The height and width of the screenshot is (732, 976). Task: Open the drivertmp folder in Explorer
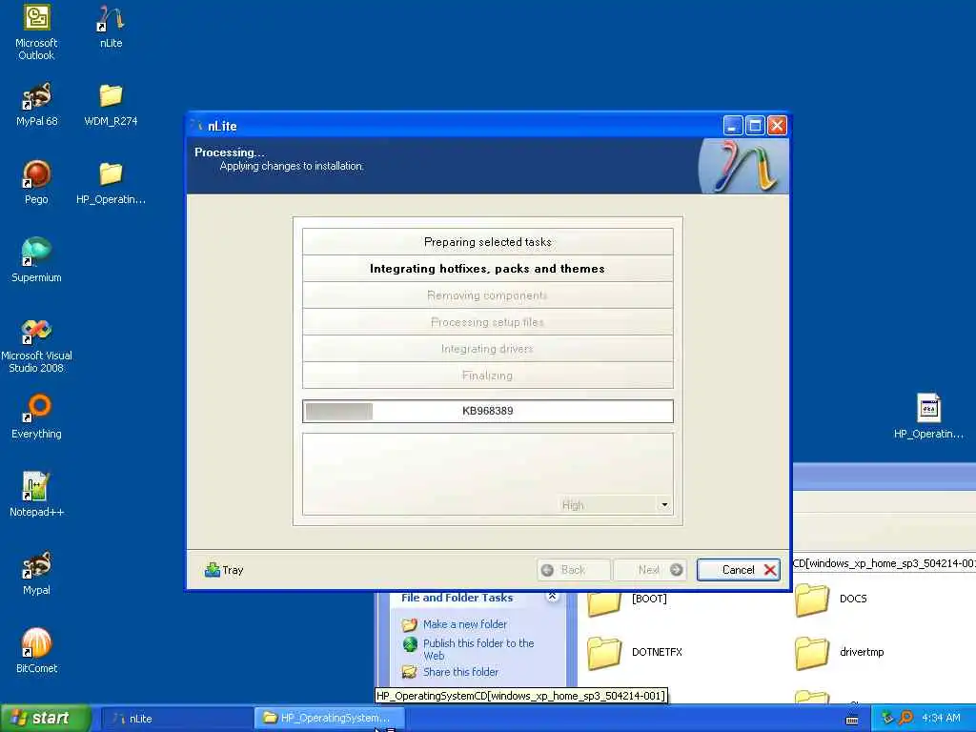point(812,652)
